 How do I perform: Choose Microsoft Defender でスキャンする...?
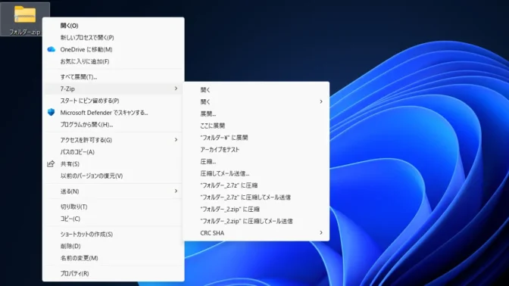tap(114, 113)
